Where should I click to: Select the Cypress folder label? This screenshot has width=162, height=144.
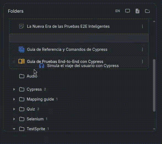point(34,89)
